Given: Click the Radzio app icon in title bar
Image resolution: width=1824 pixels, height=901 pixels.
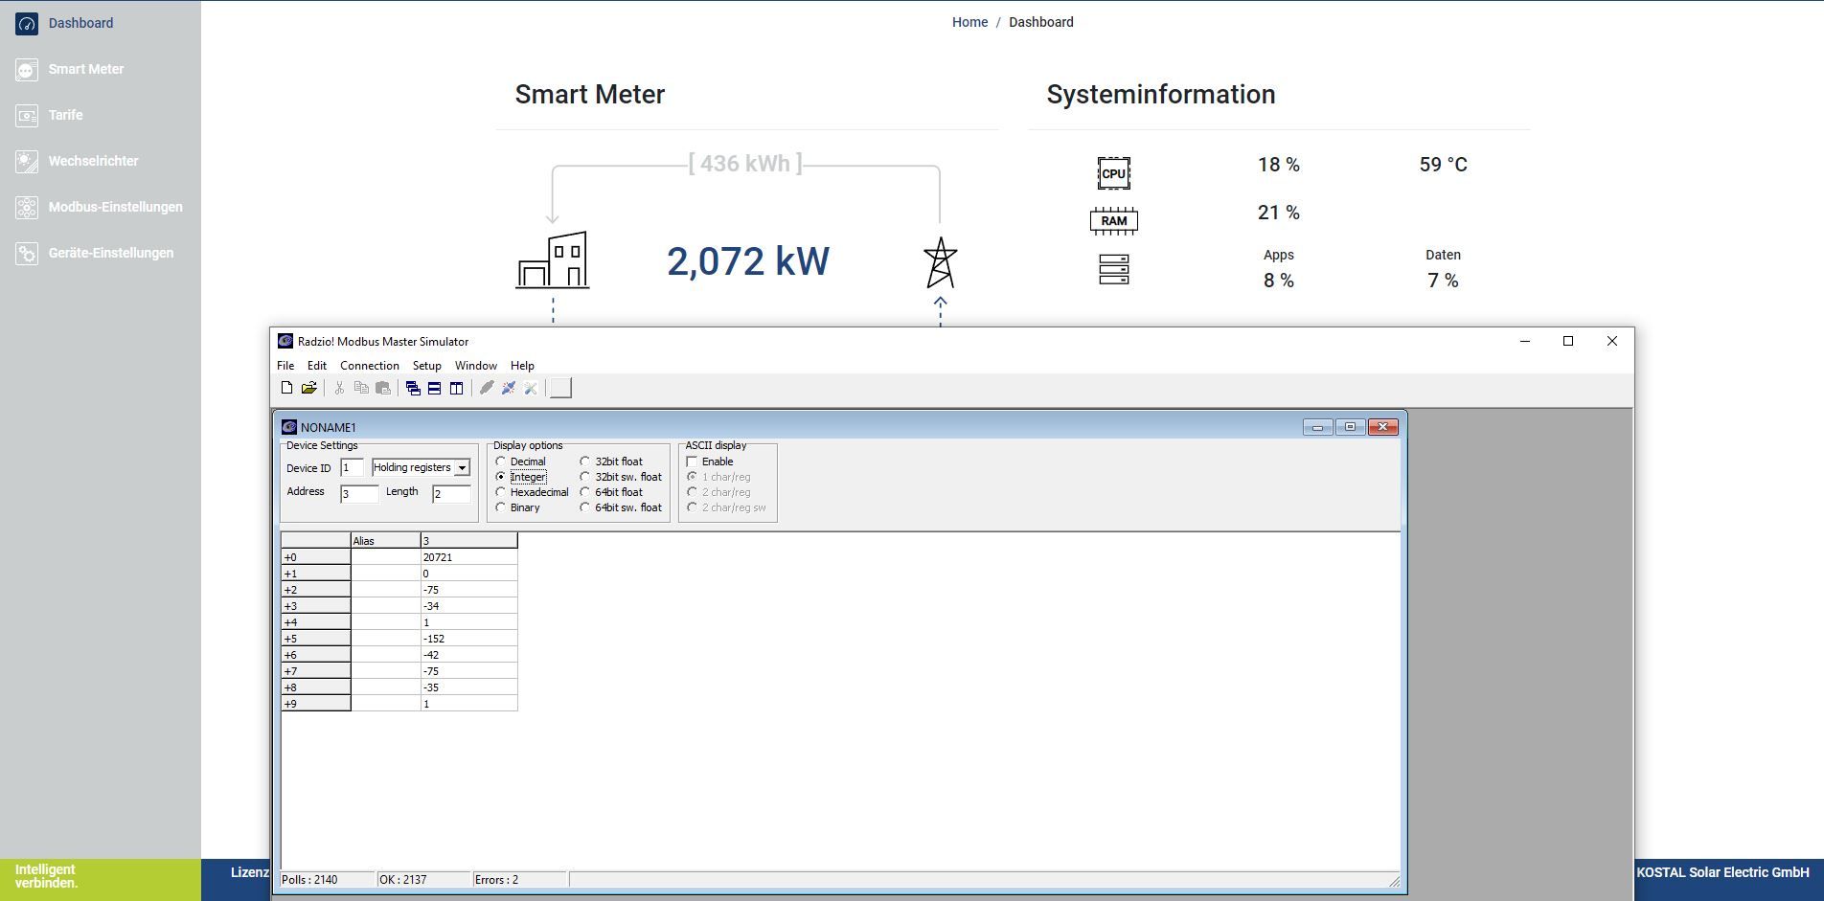Looking at the screenshot, I should pyautogui.click(x=285, y=341).
